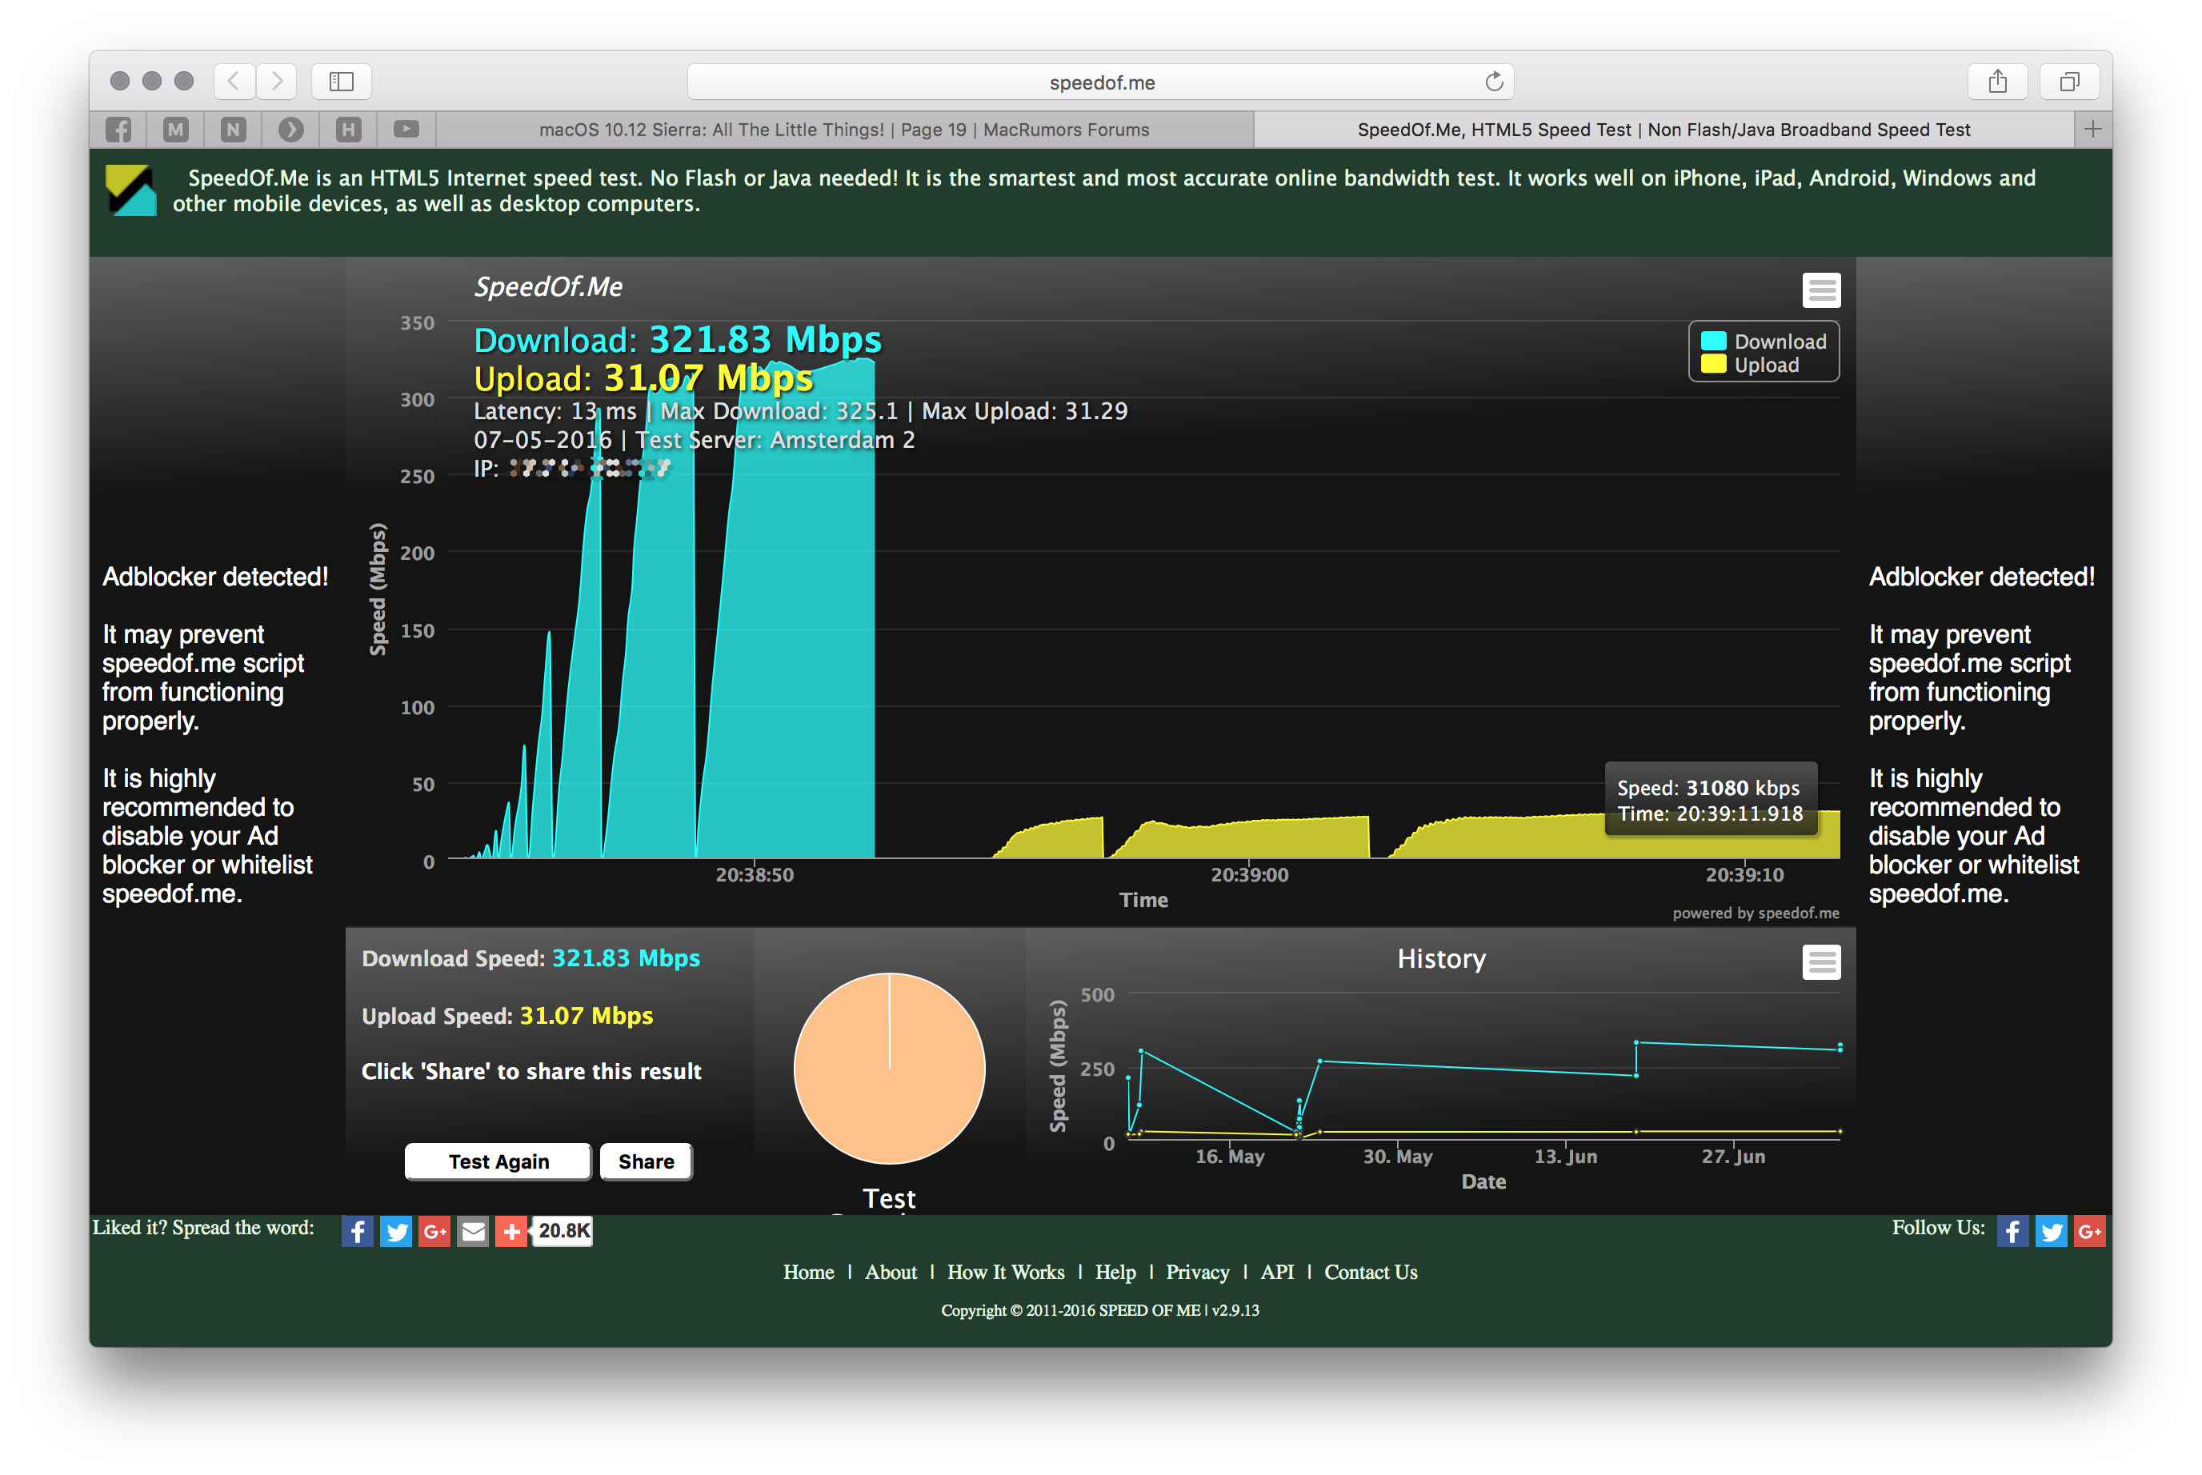Click the copyright v2.9.13 text

[x=1099, y=1309]
